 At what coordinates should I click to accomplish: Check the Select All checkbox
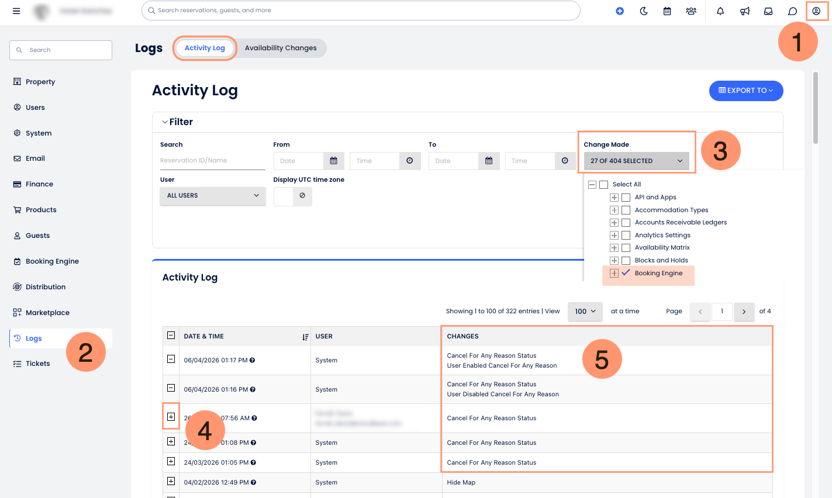point(603,184)
